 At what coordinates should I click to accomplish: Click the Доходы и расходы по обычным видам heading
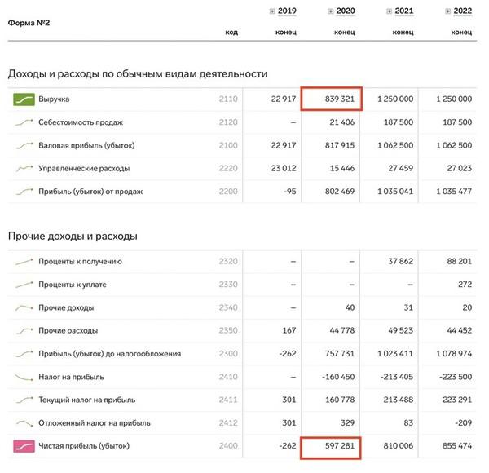[138, 74]
